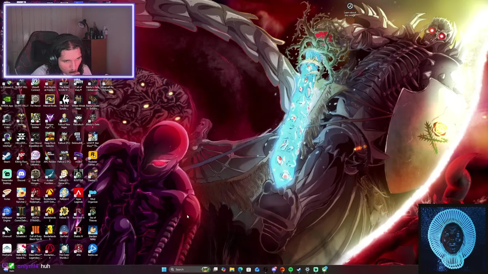Launch ROUTINE desktop shortcut

click(78, 176)
